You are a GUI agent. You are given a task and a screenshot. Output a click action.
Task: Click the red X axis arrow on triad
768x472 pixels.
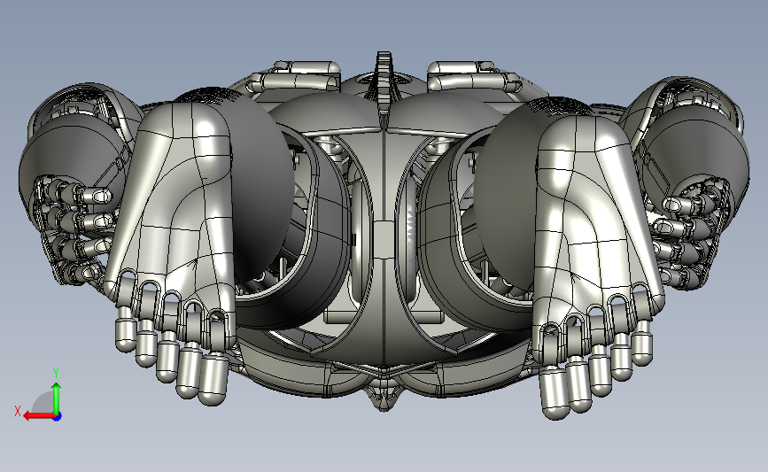click(x=38, y=416)
